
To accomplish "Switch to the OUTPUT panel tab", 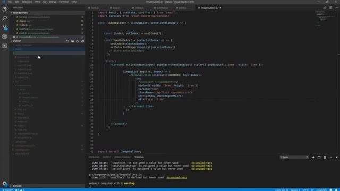I will 107,157.
